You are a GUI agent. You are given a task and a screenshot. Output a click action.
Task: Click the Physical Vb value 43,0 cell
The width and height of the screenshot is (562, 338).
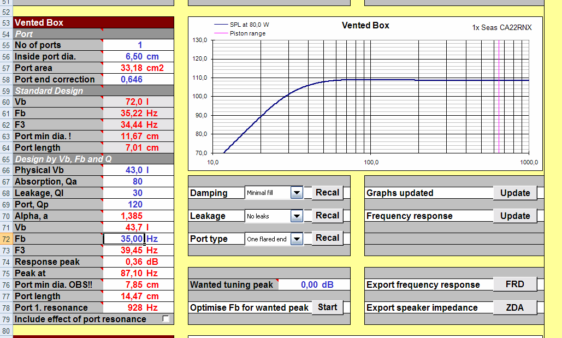click(x=139, y=170)
